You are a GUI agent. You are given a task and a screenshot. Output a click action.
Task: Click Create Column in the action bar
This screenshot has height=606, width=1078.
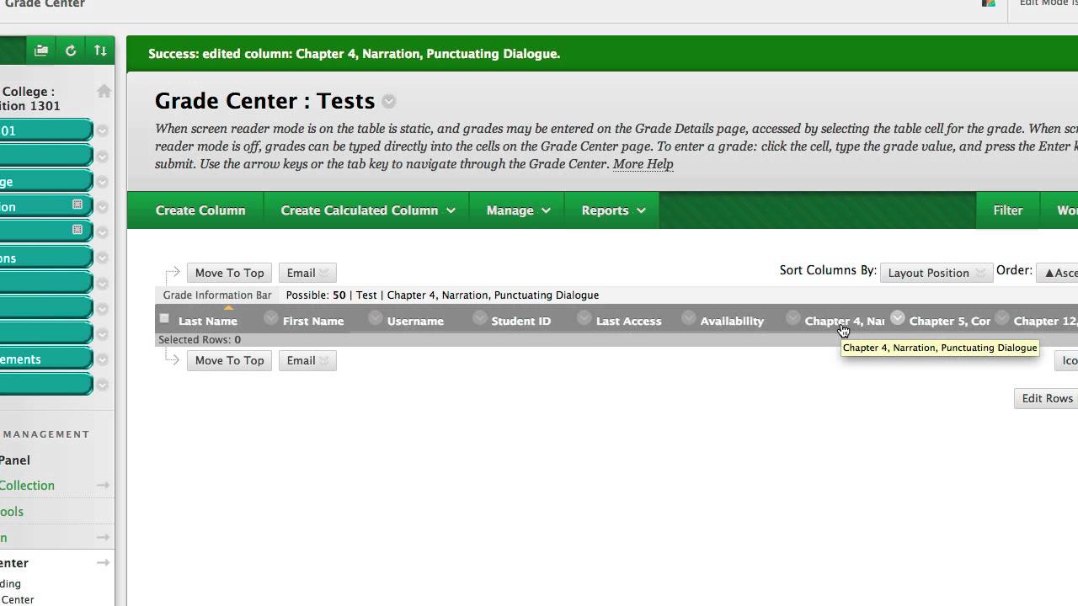click(x=200, y=210)
